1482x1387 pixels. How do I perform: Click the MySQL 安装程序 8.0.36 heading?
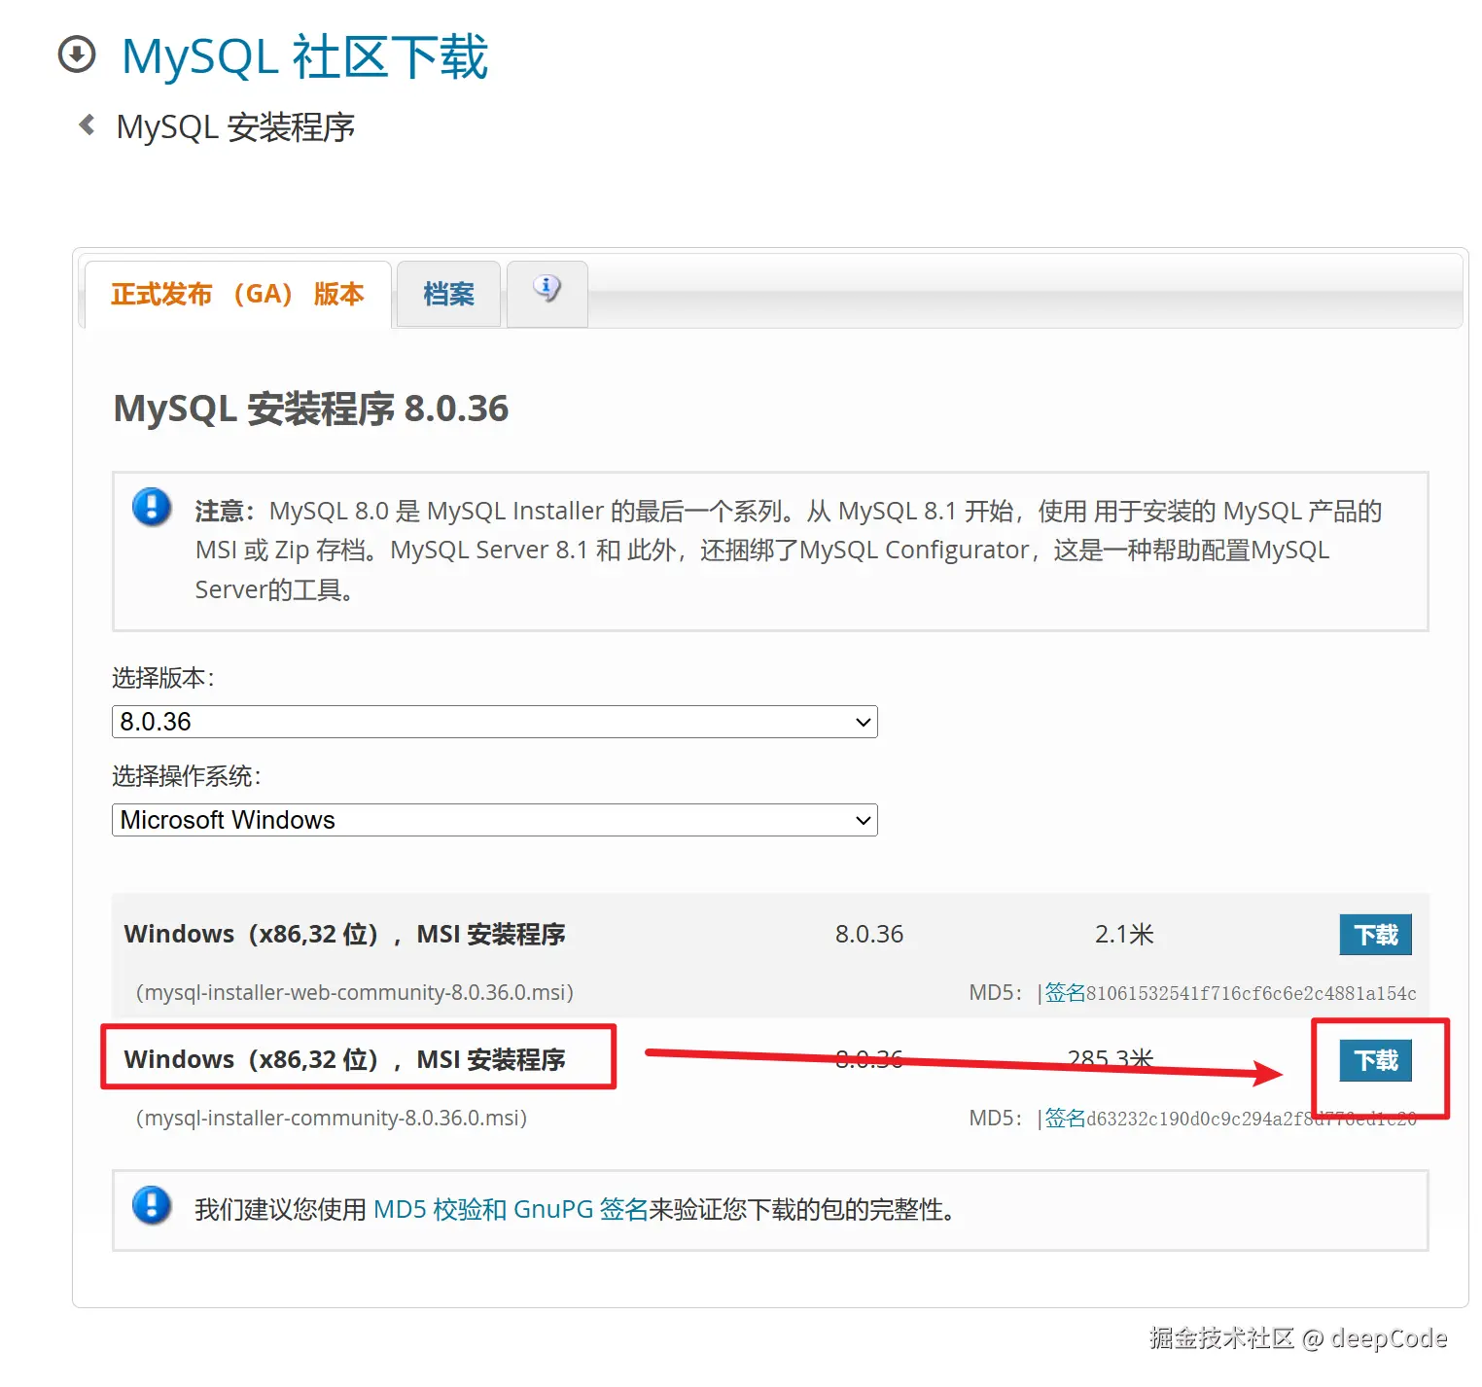311,409
